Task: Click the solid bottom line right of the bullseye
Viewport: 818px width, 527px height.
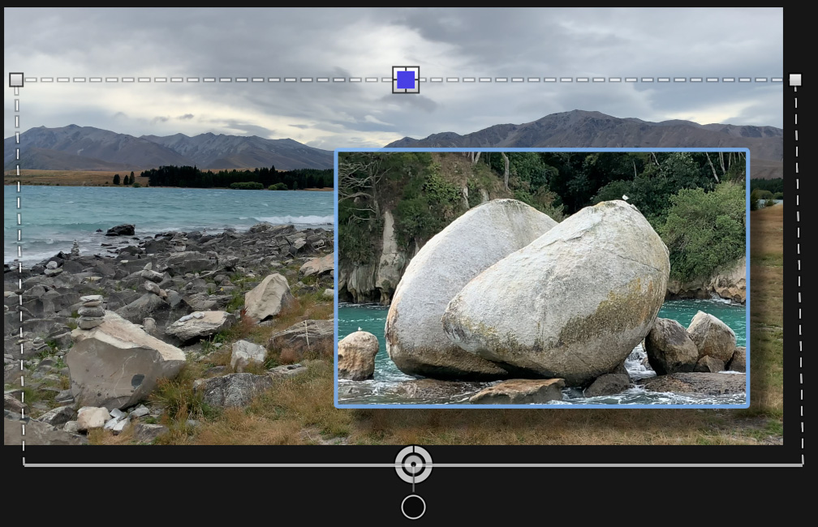Action: pyautogui.click(x=609, y=465)
